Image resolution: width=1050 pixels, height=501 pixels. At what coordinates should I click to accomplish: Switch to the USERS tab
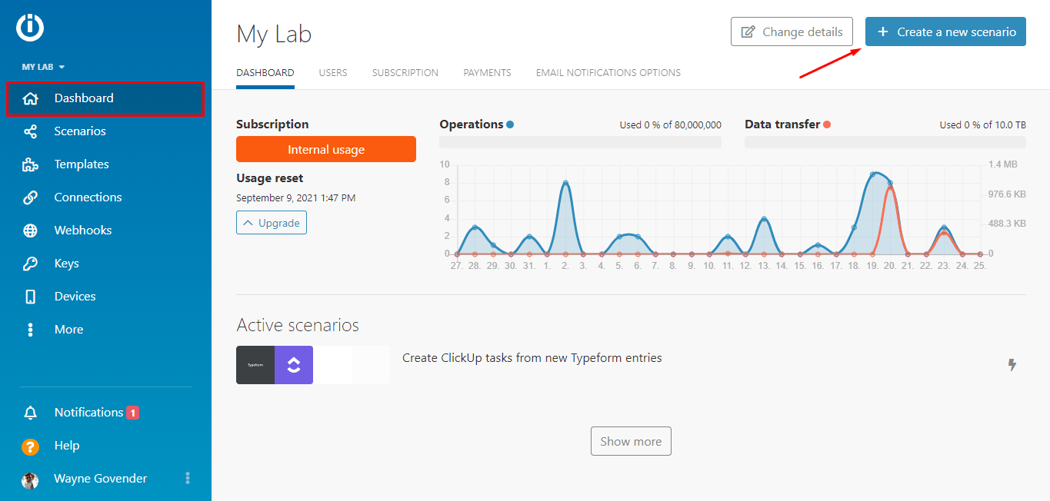(333, 73)
